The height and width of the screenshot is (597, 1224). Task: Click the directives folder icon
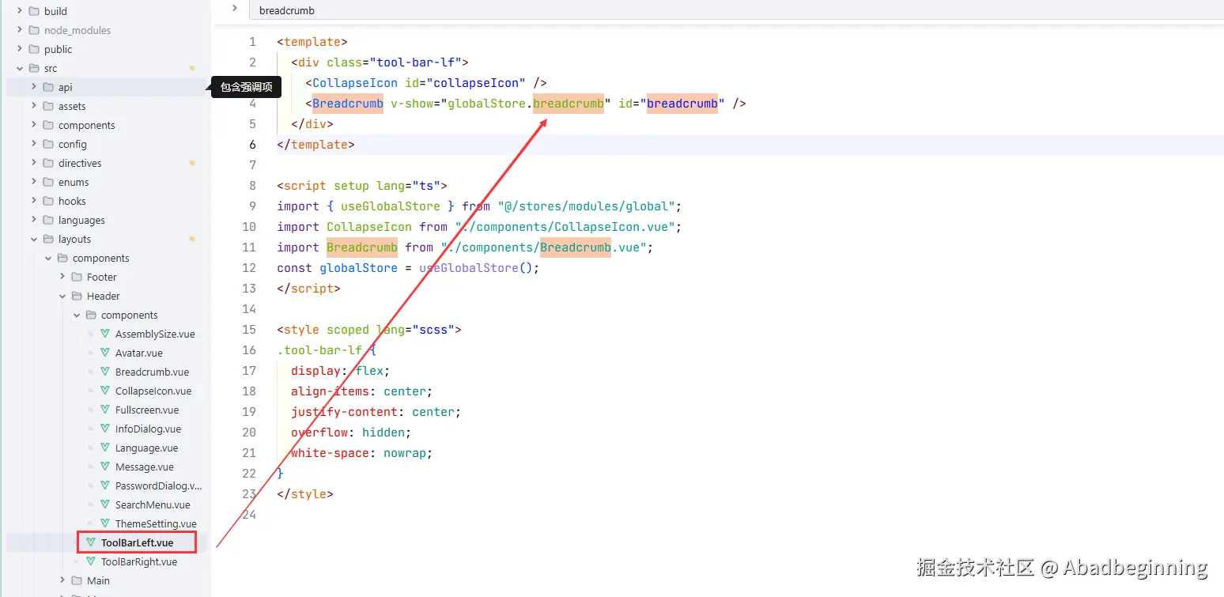point(48,163)
